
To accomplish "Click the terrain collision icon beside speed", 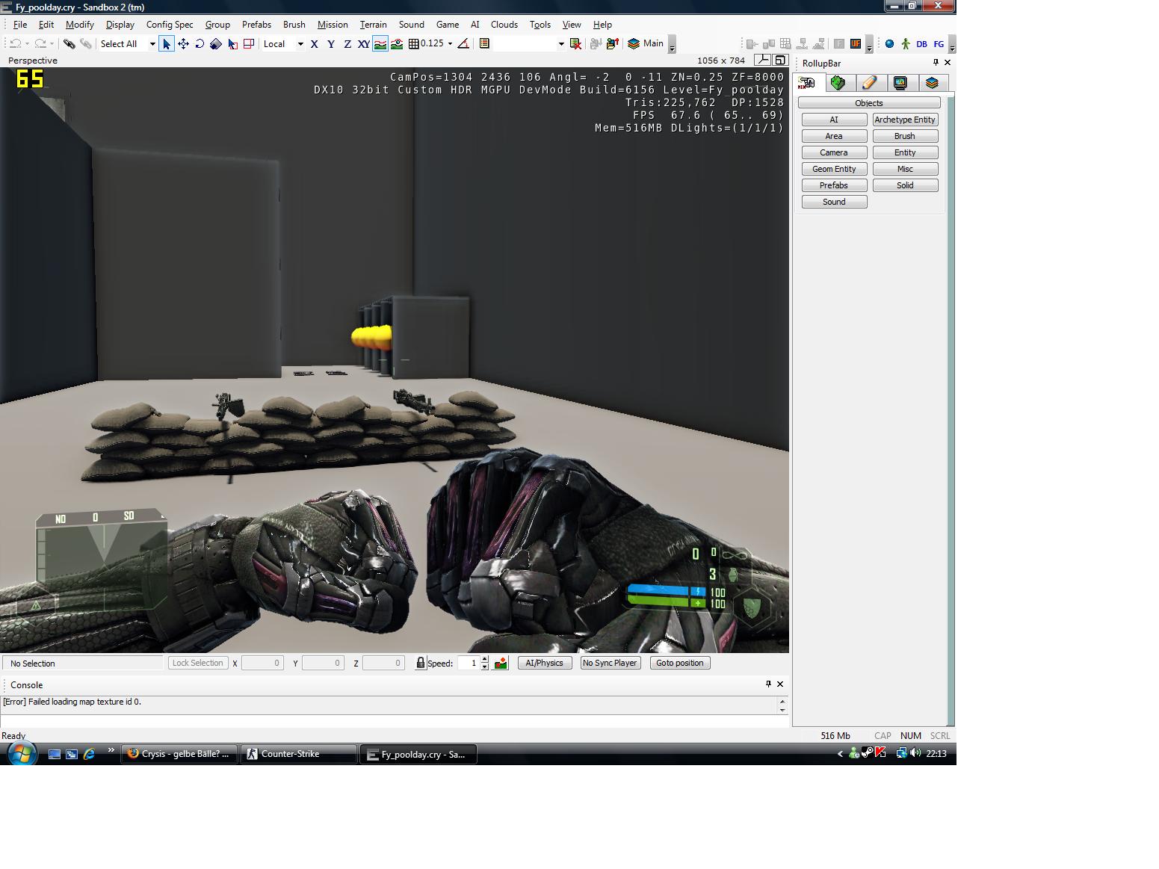I will click(x=501, y=663).
